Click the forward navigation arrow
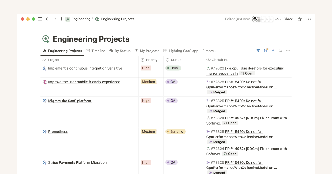 pyautogui.click(x=55, y=19)
